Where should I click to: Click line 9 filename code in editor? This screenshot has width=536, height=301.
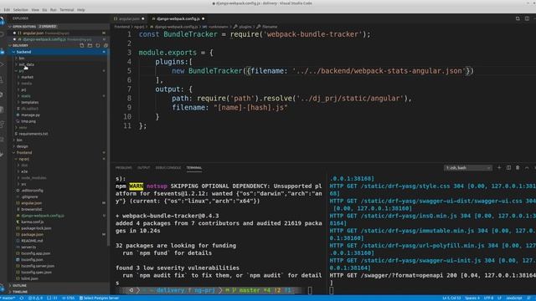pos(229,108)
